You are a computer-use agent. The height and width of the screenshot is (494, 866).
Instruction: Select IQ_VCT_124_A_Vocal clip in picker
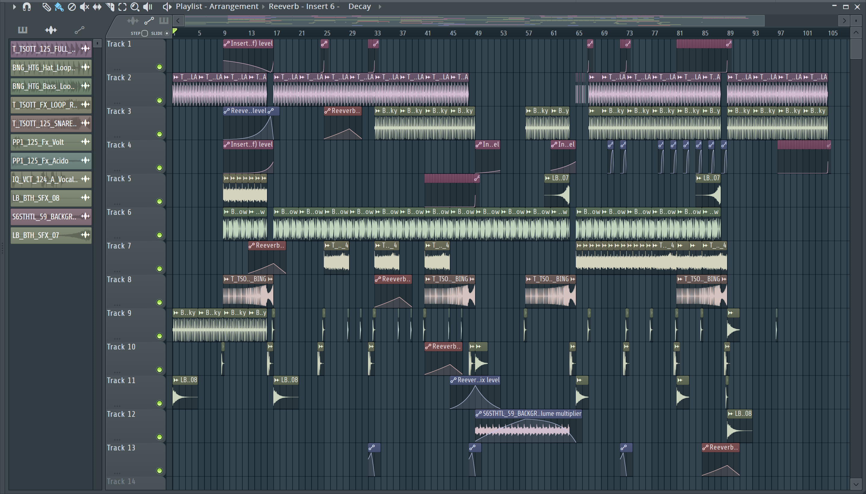pyautogui.click(x=51, y=179)
